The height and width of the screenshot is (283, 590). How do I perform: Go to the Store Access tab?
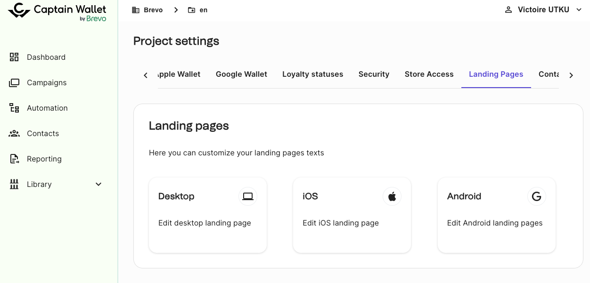(x=429, y=74)
